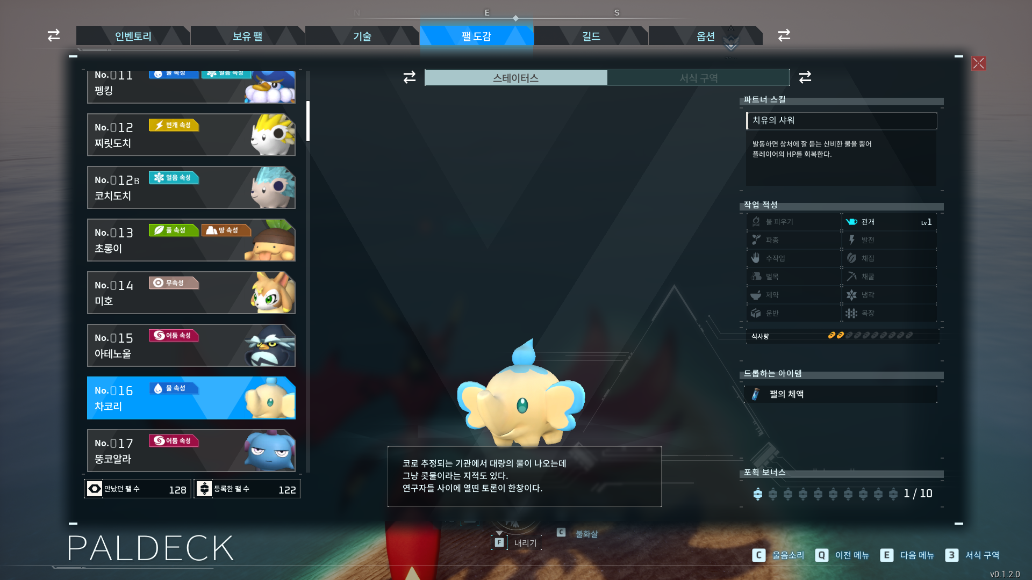The image size is (1032, 580).
Task: Click the 운반 transport work icon
Action: click(756, 313)
